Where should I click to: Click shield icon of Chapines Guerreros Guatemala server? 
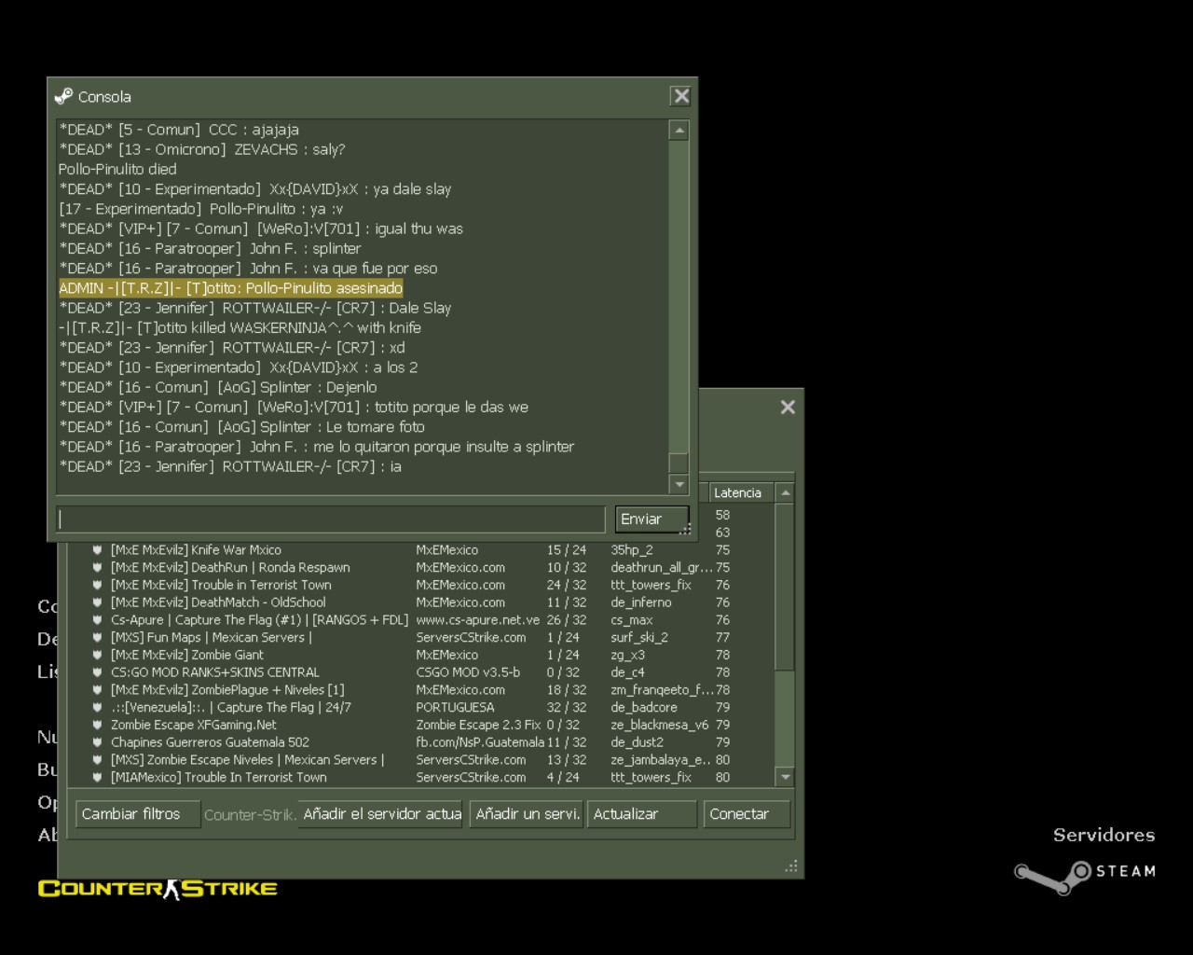click(97, 742)
